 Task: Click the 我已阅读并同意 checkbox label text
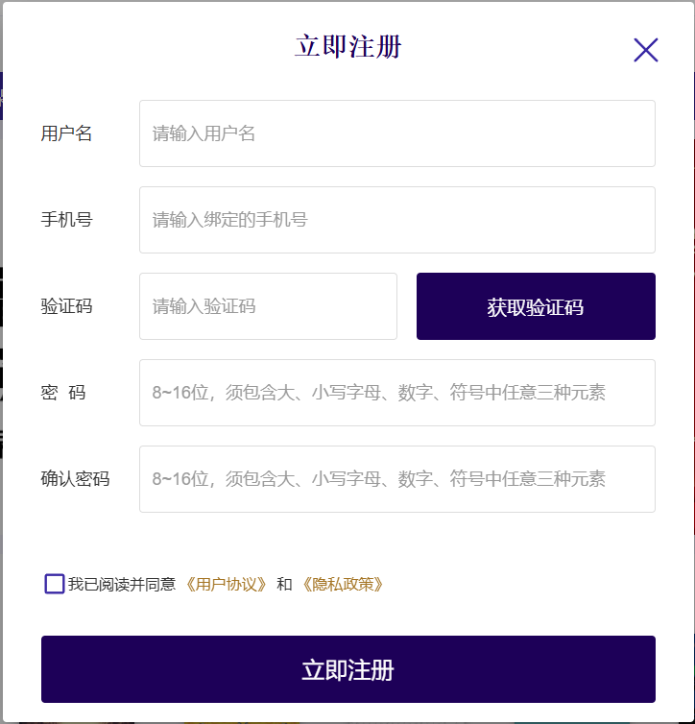click(123, 584)
